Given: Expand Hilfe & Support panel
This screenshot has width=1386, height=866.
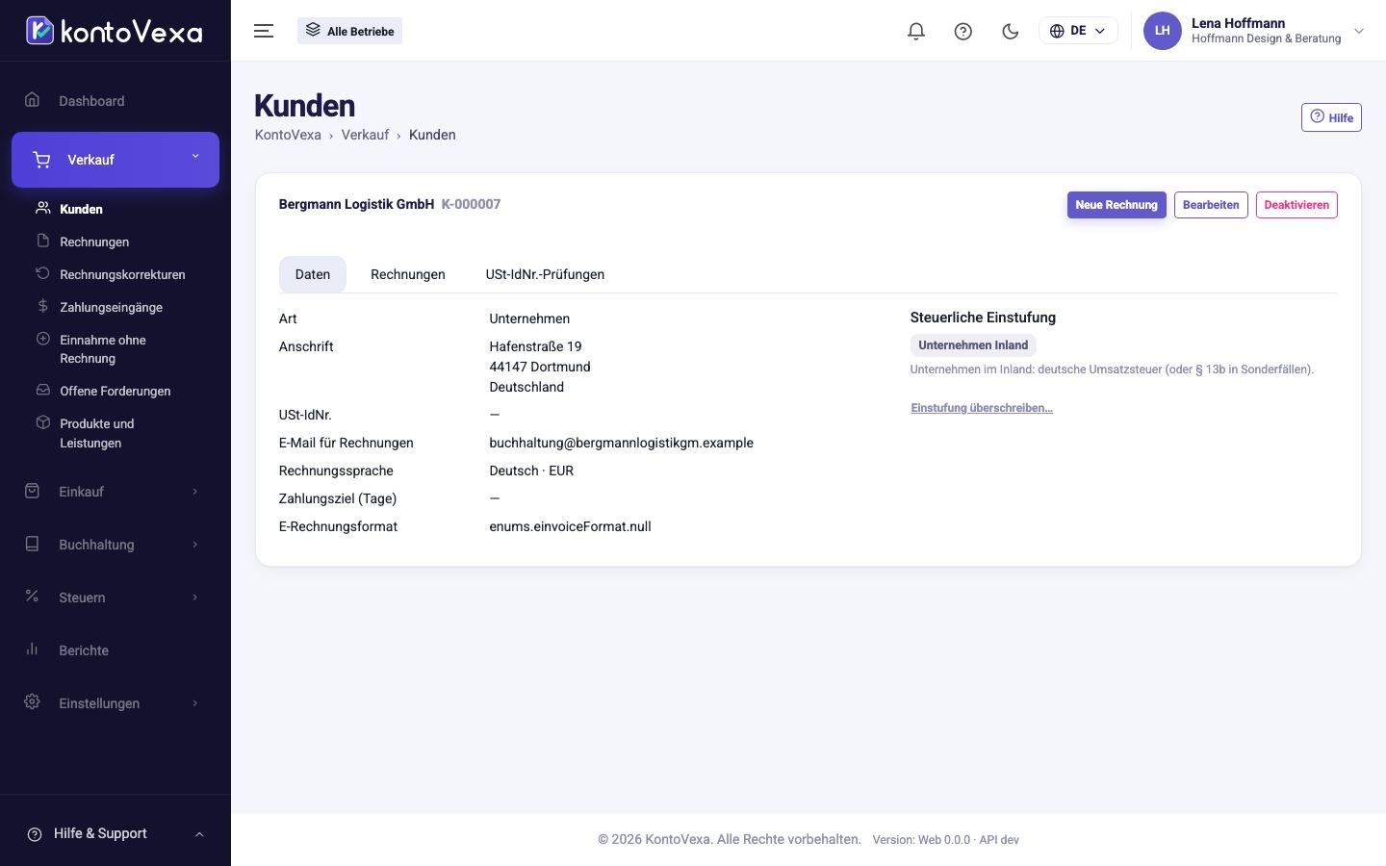Looking at the screenshot, I should 115,833.
